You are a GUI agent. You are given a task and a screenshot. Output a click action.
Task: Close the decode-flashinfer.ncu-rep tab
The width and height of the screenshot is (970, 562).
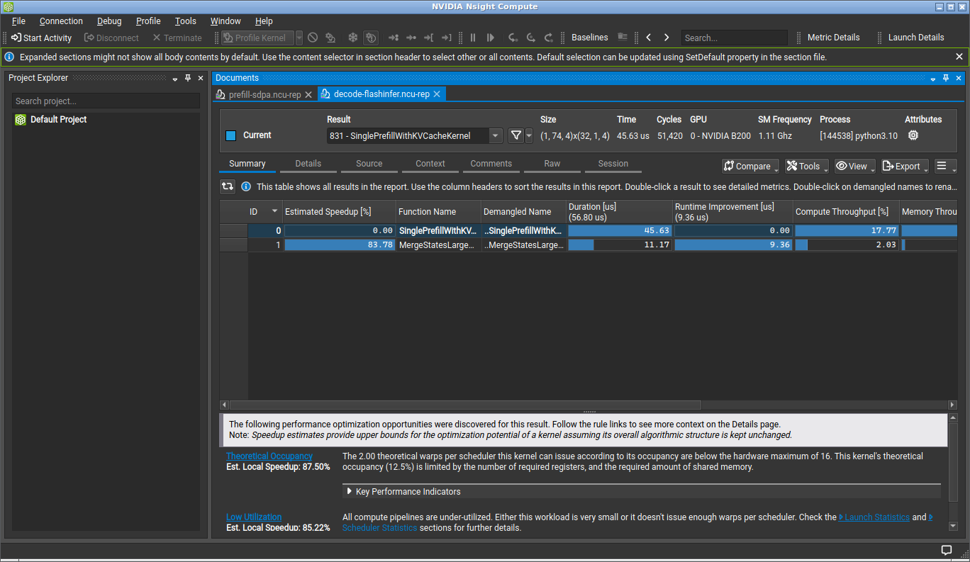click(x=437, y=94)
